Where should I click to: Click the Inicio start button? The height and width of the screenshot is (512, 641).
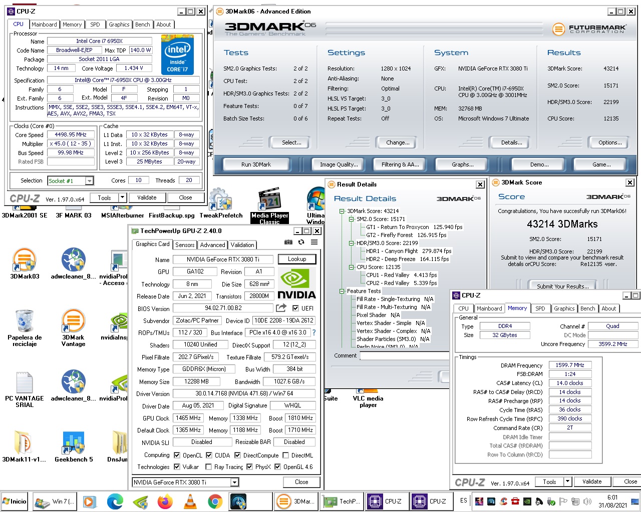(15, 501)
